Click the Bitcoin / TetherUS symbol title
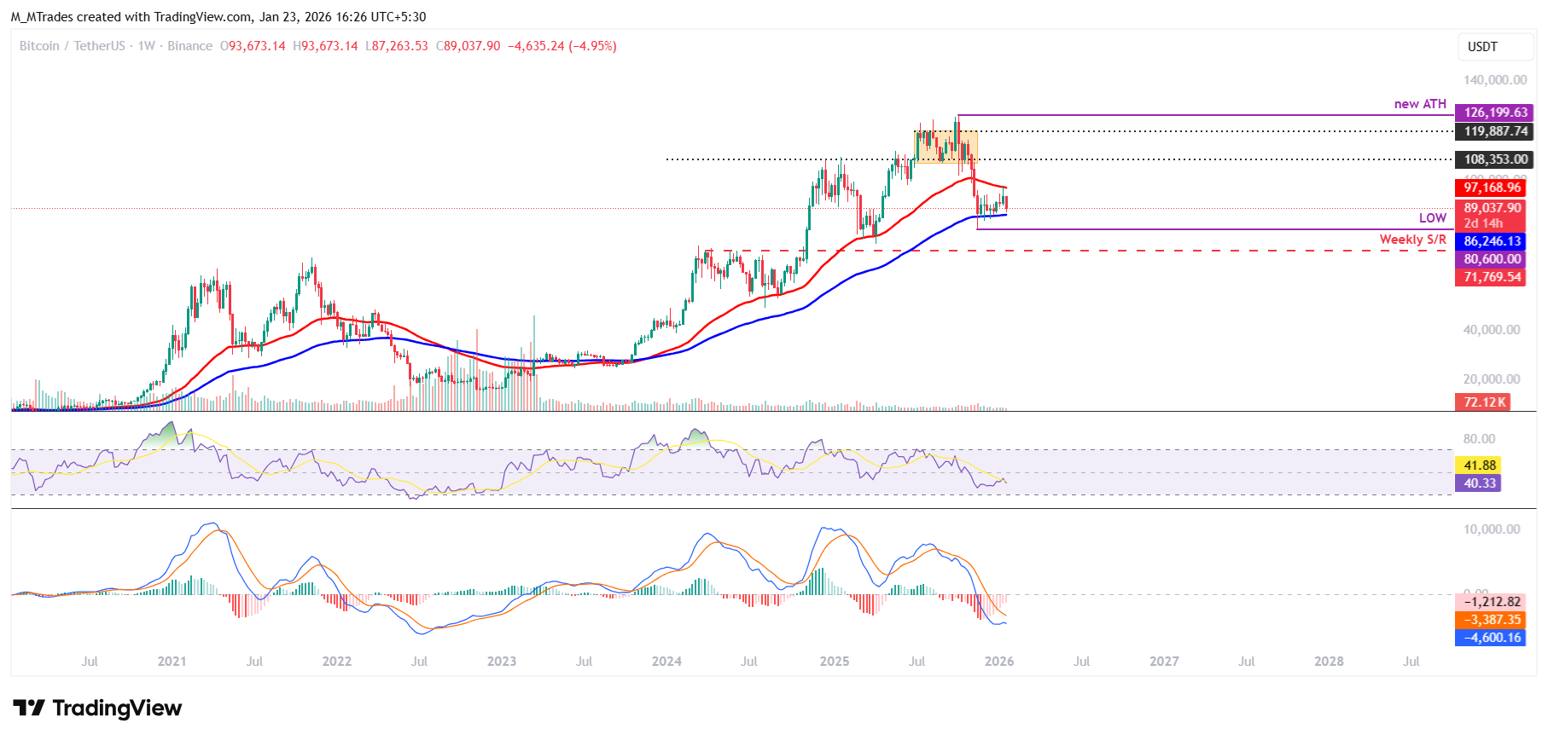 73,46
